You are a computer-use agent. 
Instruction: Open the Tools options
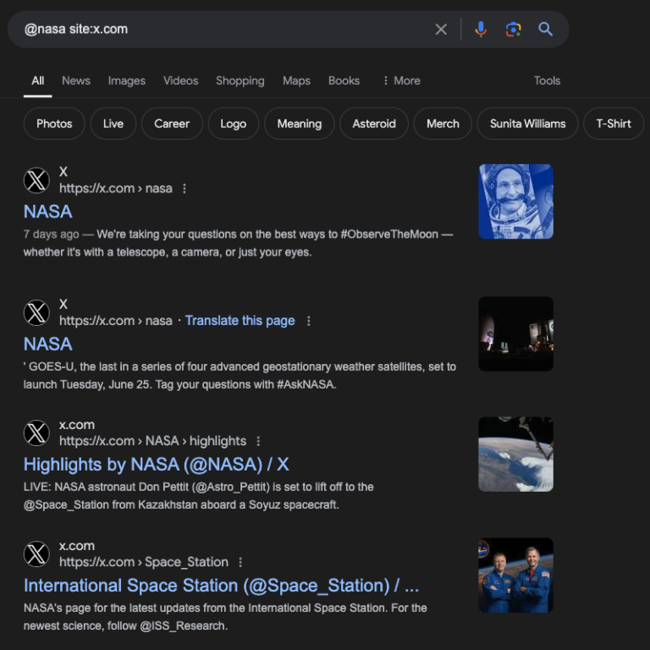point(547,80)
